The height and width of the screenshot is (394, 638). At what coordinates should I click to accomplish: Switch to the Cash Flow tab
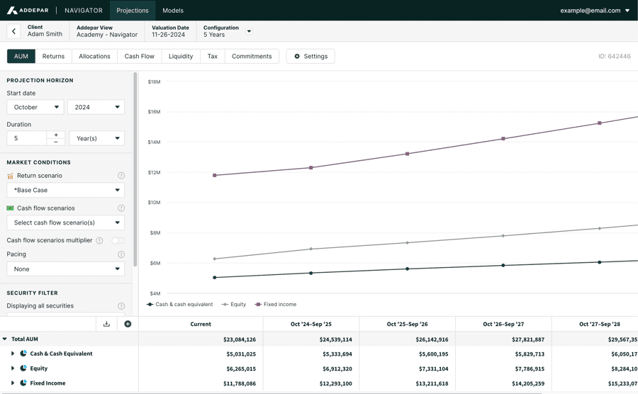click(139, 56)
